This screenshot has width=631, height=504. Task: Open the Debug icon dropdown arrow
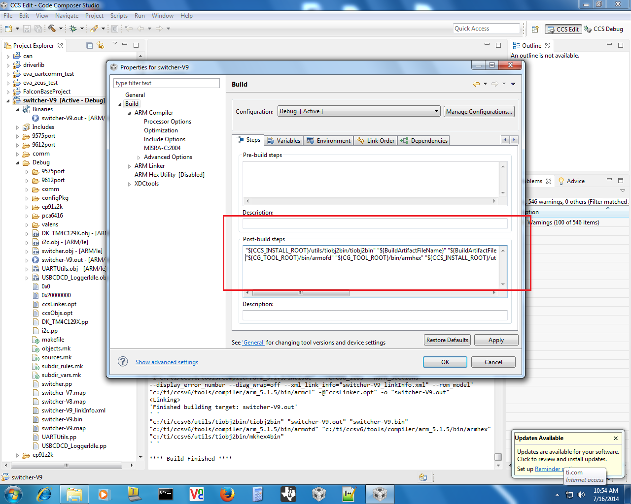pos(82,29)
